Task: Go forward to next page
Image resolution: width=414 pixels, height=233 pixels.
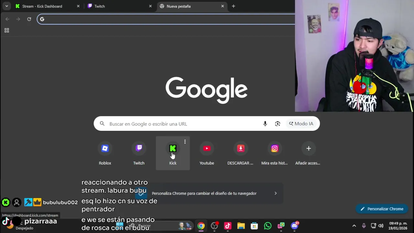Action: tap(18, 19)
